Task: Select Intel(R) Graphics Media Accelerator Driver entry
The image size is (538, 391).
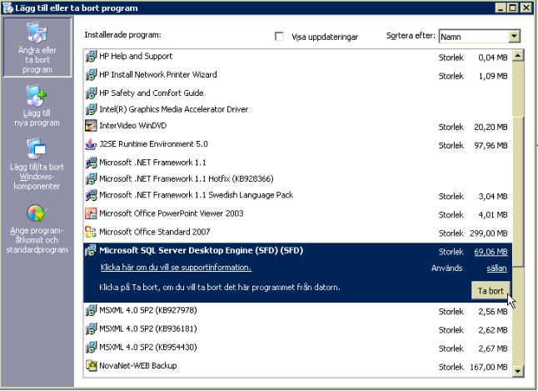Action: (297, 109)
